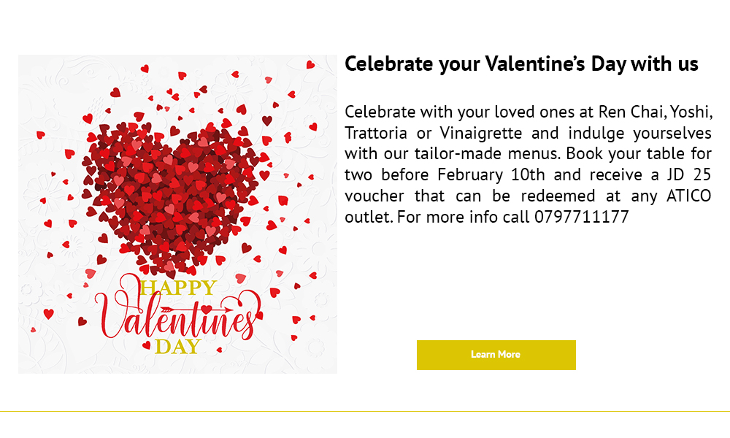Click the Learn More button
This screenshot has height=438, width=730.
pyautogui.click(x=496, y=355)
